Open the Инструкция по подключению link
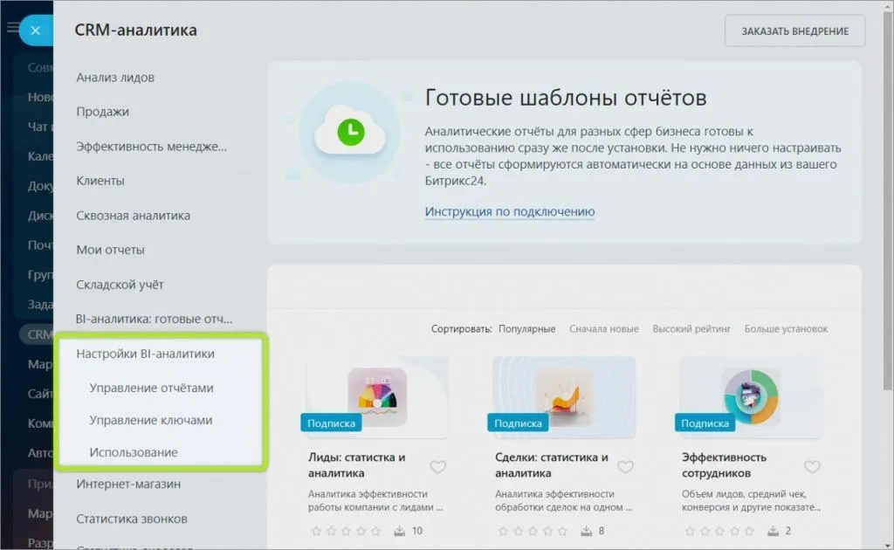 point(510,211)
